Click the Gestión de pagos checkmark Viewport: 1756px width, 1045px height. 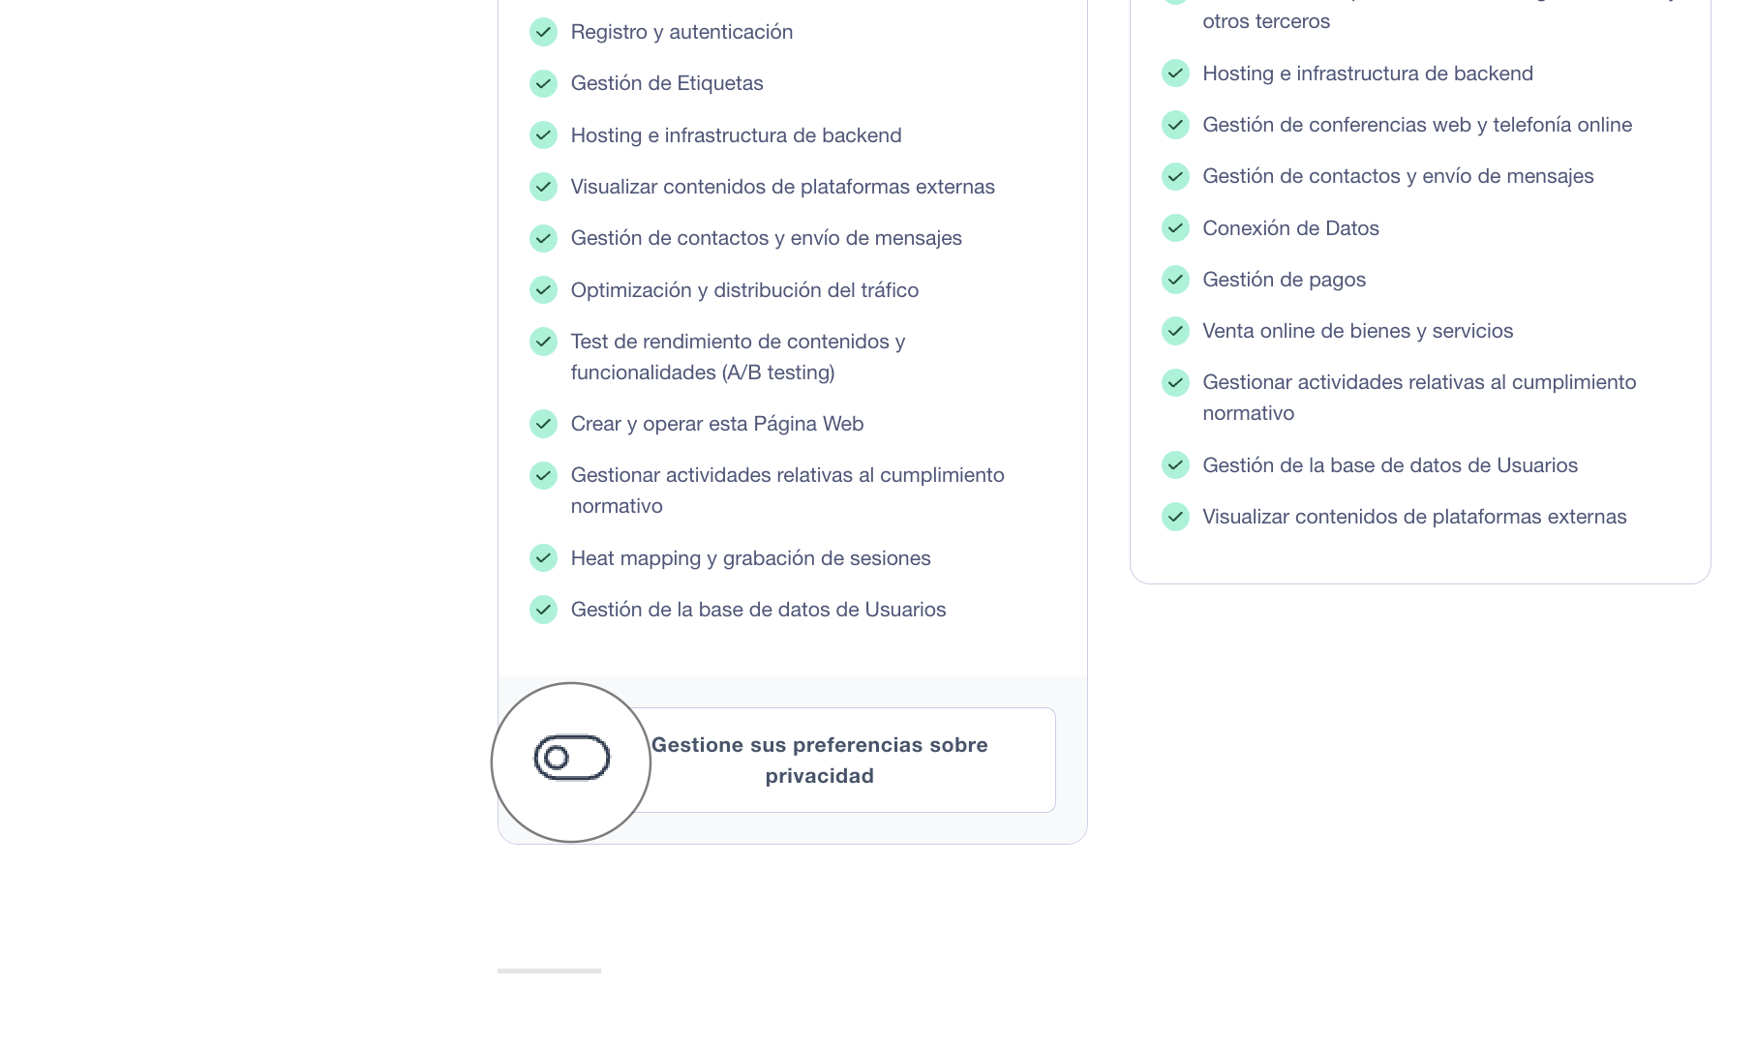[1175, 280]
